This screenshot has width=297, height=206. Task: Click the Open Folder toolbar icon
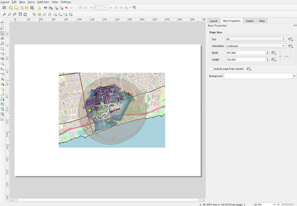(27, 8)
